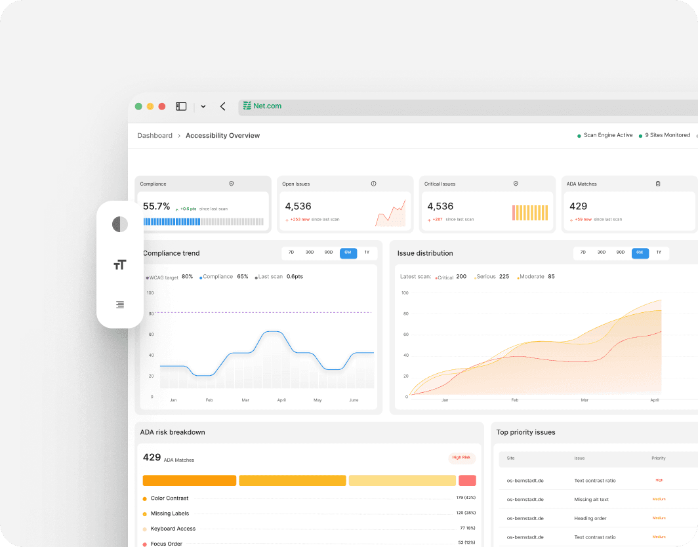Select 6M in Compliance trend
Screen dimensions: 698x547
348,253
